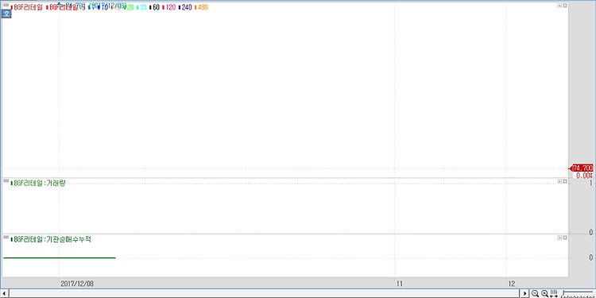Viewport: 596px width, 298px height.
Task: Click the 'BGF리테일:기관순매수누적' indicator label
Action: (52, 239)
